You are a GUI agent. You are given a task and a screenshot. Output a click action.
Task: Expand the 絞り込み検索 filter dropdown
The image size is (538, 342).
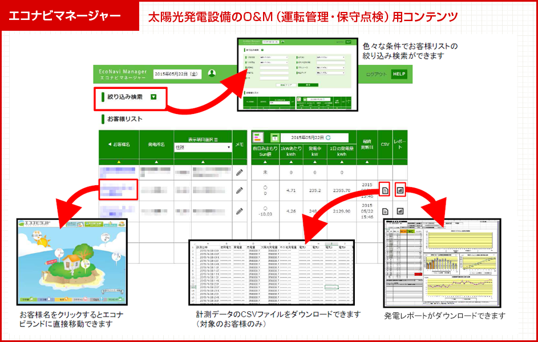coord(153,97)
